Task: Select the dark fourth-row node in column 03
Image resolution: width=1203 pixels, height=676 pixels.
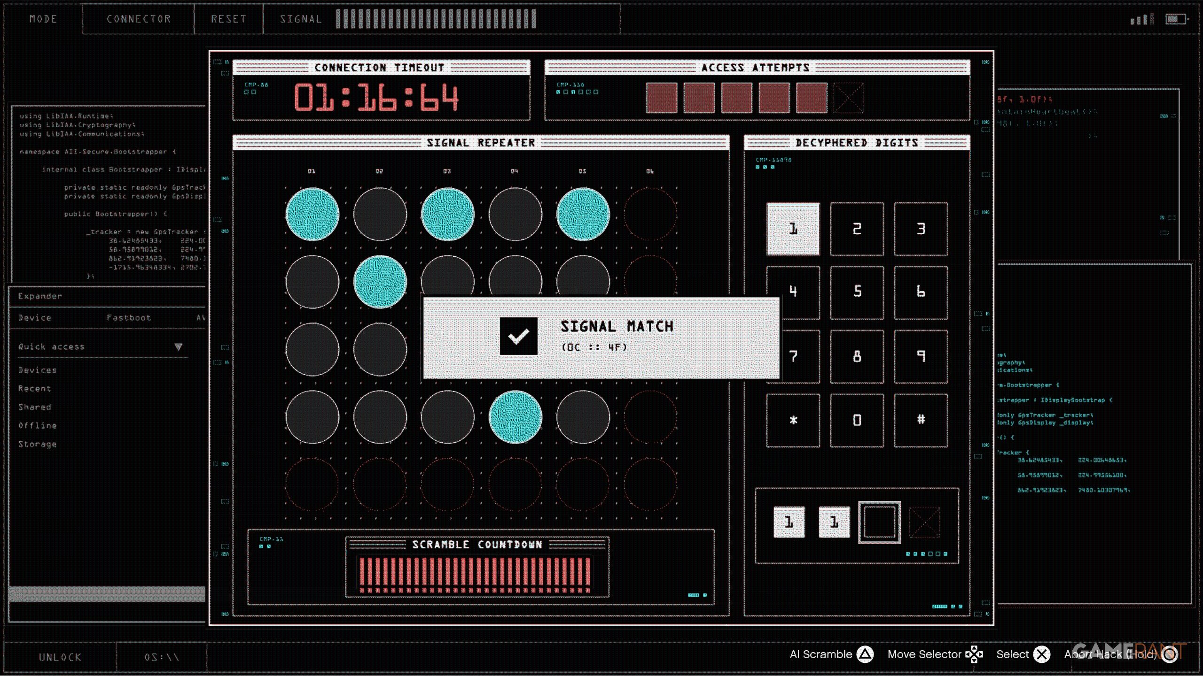Action: click(x=447, y=417)
